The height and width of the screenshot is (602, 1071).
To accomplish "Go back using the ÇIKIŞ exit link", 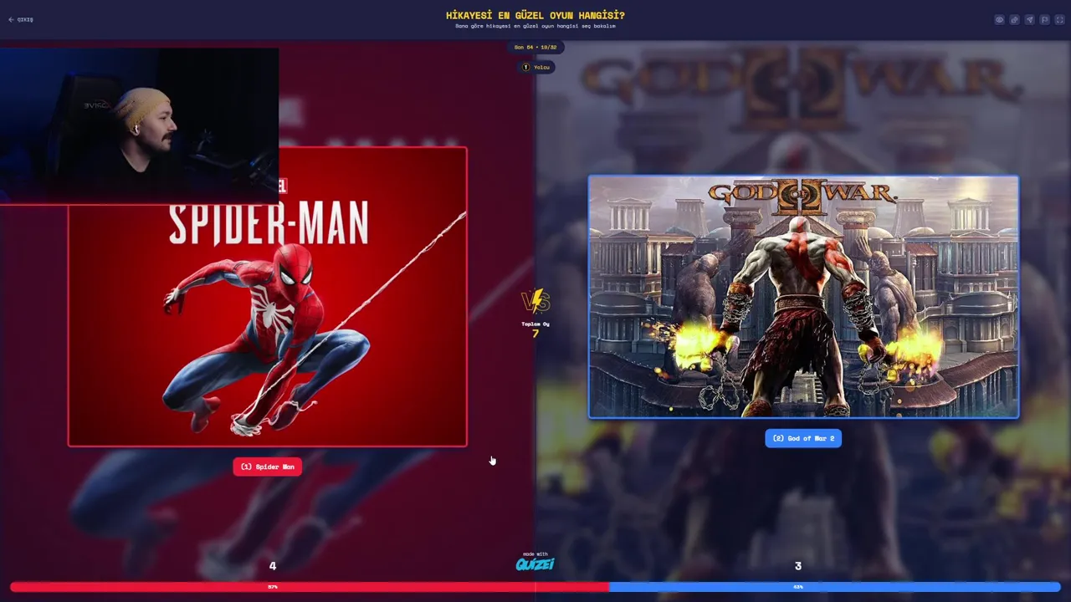I will [21, 19].
